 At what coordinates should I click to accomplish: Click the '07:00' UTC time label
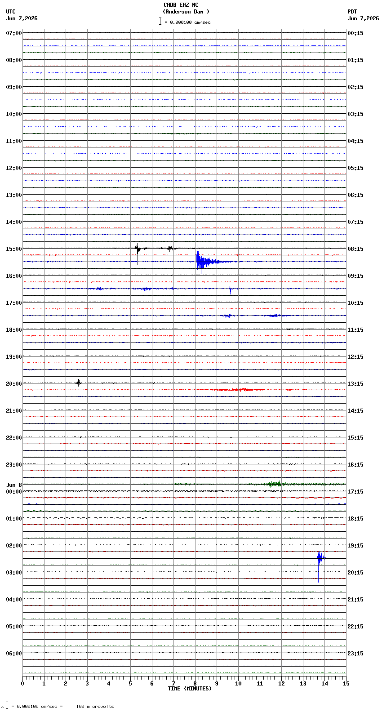click(14, 33)
